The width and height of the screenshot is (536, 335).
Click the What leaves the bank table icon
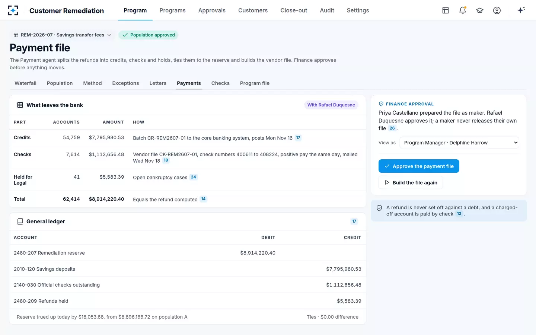click(x=20, y=105)
